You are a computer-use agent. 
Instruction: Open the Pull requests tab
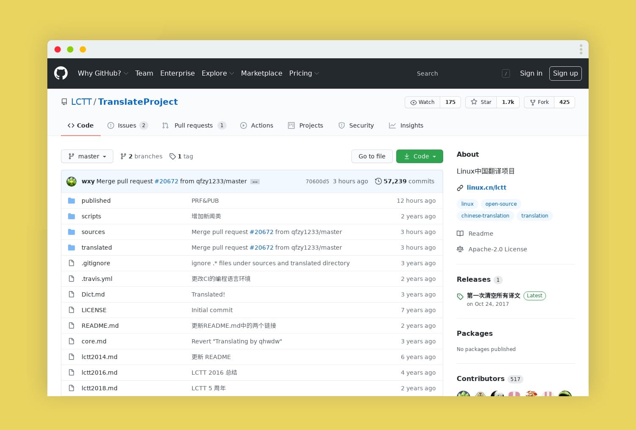pos(193,125)
